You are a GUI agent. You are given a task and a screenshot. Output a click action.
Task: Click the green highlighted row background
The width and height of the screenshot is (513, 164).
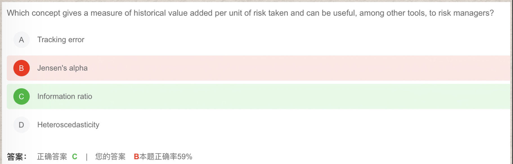point(281,96)
